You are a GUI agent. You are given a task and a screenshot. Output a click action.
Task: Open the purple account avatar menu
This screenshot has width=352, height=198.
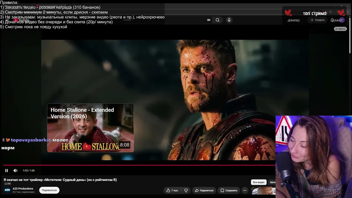tap(342, 20)
